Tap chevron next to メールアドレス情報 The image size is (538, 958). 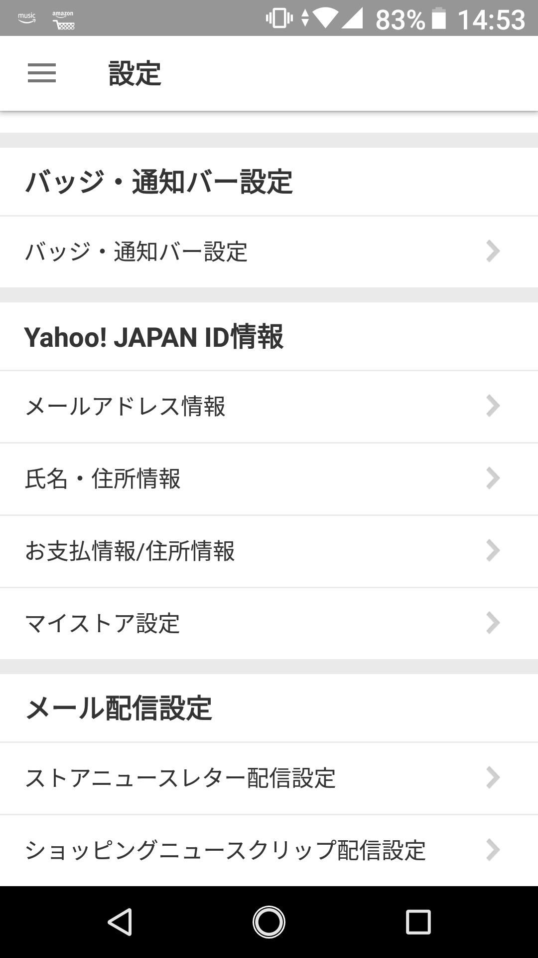tap(493, 406)
